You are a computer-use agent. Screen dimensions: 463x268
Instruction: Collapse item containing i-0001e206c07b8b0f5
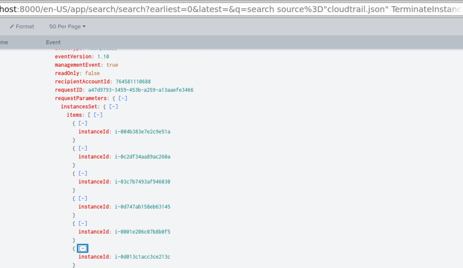[83, 223]
